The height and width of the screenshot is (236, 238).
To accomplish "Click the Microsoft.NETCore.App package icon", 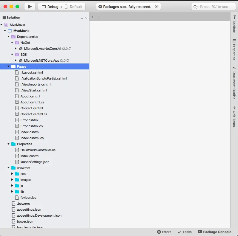I will 21,60.
